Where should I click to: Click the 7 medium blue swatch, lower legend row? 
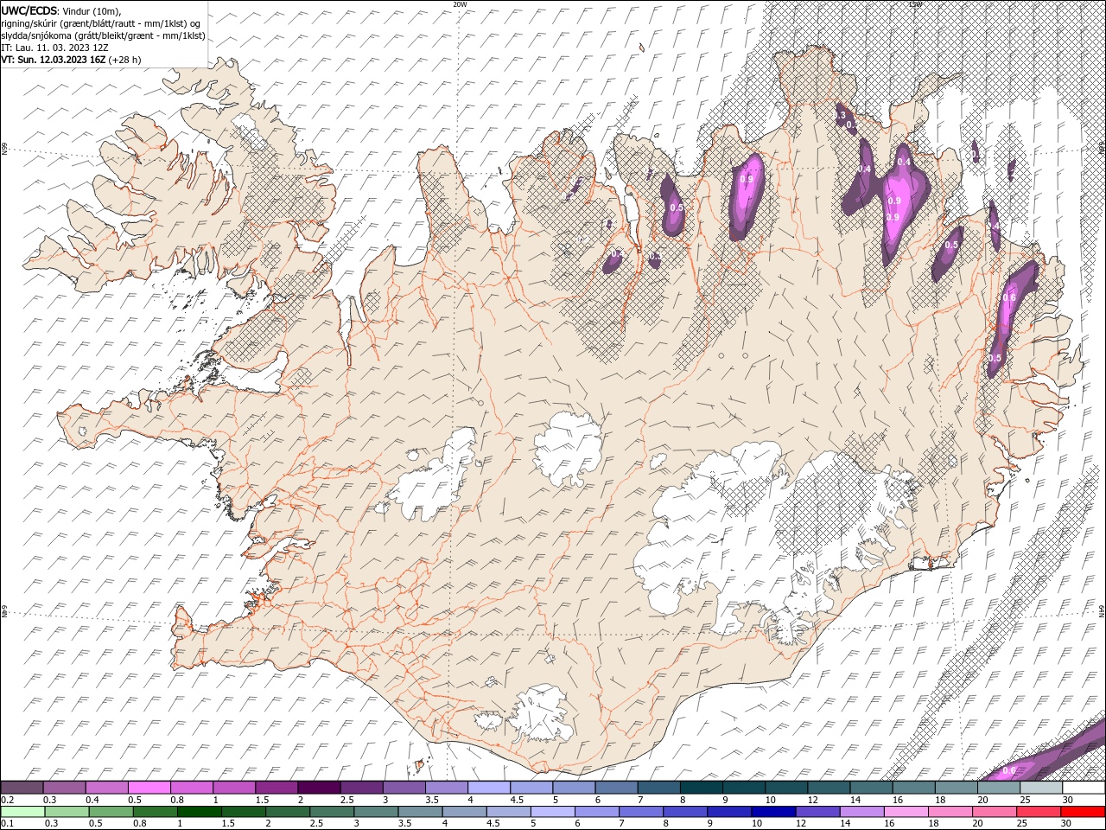tap(641, 811)
